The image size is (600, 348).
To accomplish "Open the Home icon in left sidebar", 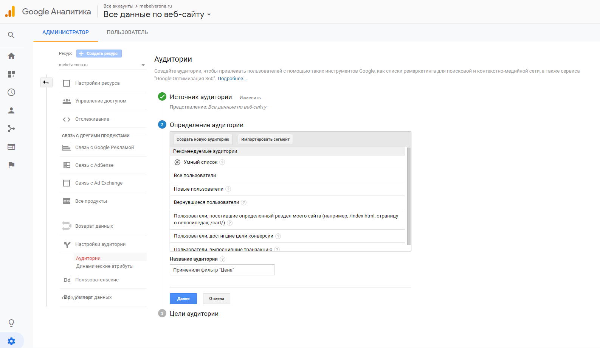I will click(11, 56).
